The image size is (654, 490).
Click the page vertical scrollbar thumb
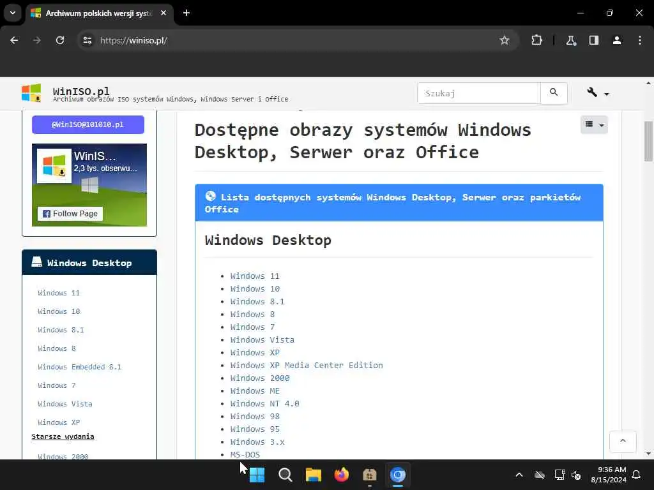(x=648, y=141)
